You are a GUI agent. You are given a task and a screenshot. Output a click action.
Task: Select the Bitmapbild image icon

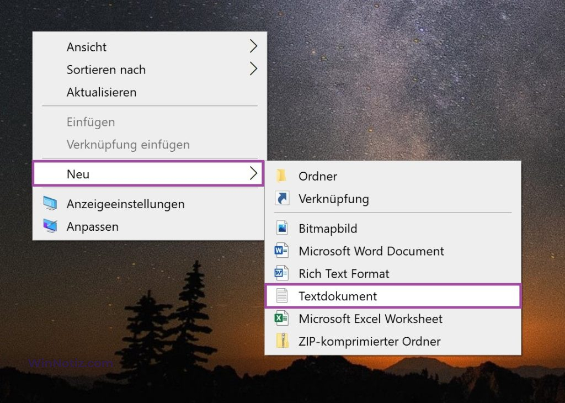point(282,228)
